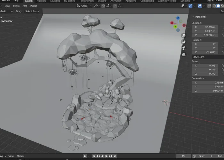This screenshot has width=224, height=160.
Task: Expand the overlays options dropdown arrow
Action: (204, 6)
